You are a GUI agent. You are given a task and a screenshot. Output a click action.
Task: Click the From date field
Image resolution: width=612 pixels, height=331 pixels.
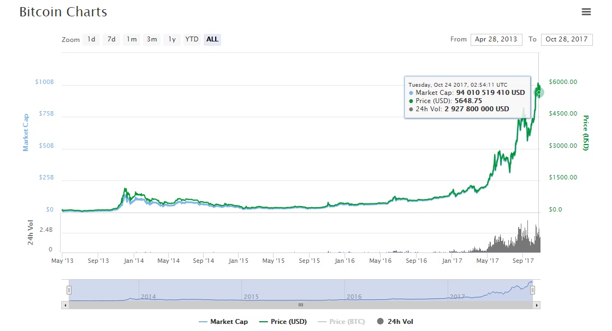pyautogui.click(x=496, y=39)
